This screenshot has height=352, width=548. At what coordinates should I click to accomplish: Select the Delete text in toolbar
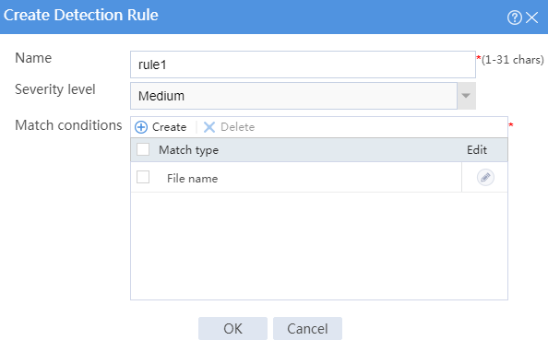238,127
